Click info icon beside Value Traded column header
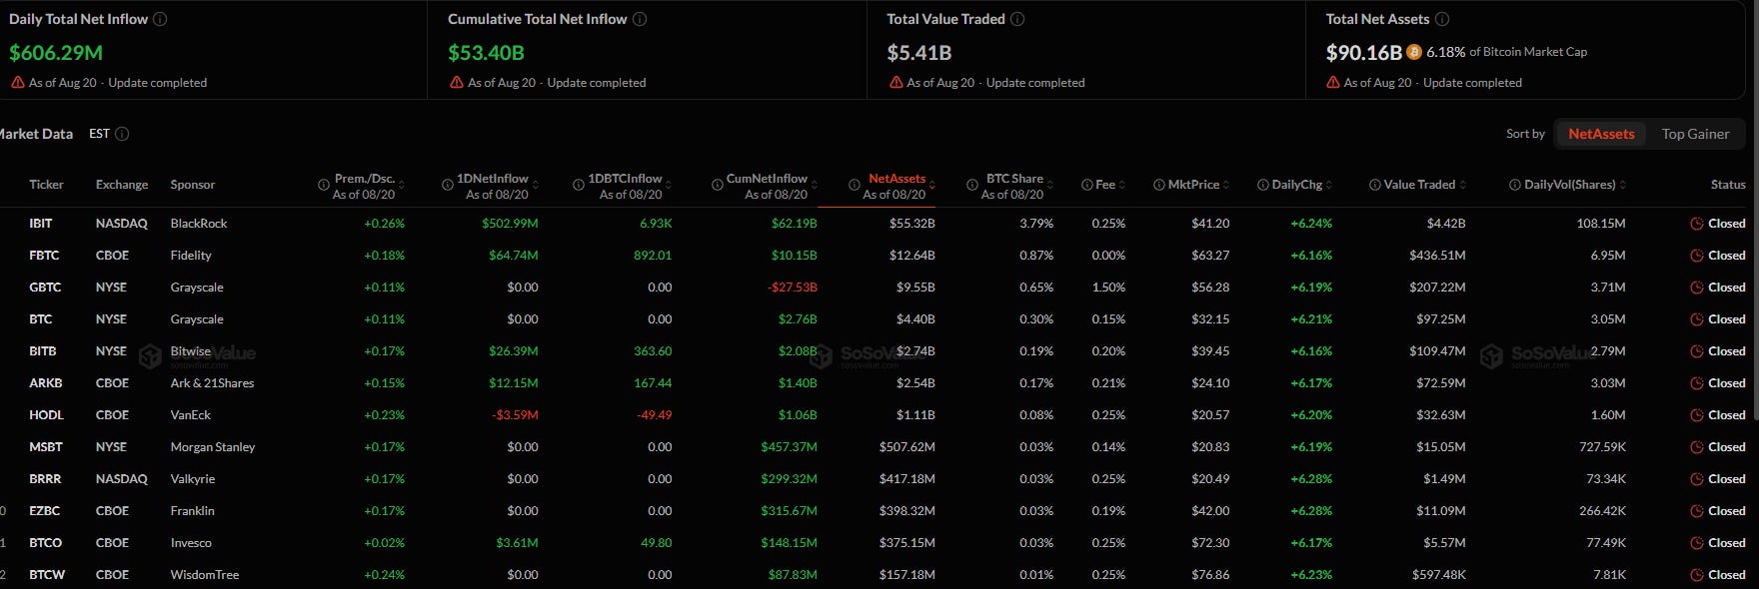This screenshot has height=589, width=1759. 1375,185
